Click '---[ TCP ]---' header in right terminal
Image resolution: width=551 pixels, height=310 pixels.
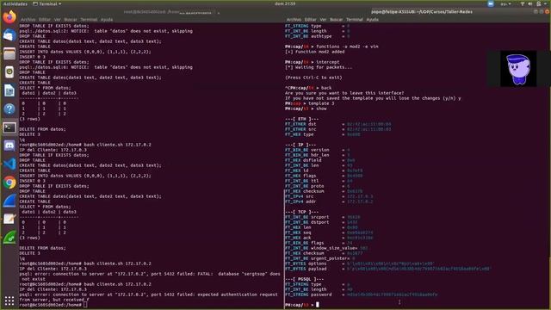point(302,212)
